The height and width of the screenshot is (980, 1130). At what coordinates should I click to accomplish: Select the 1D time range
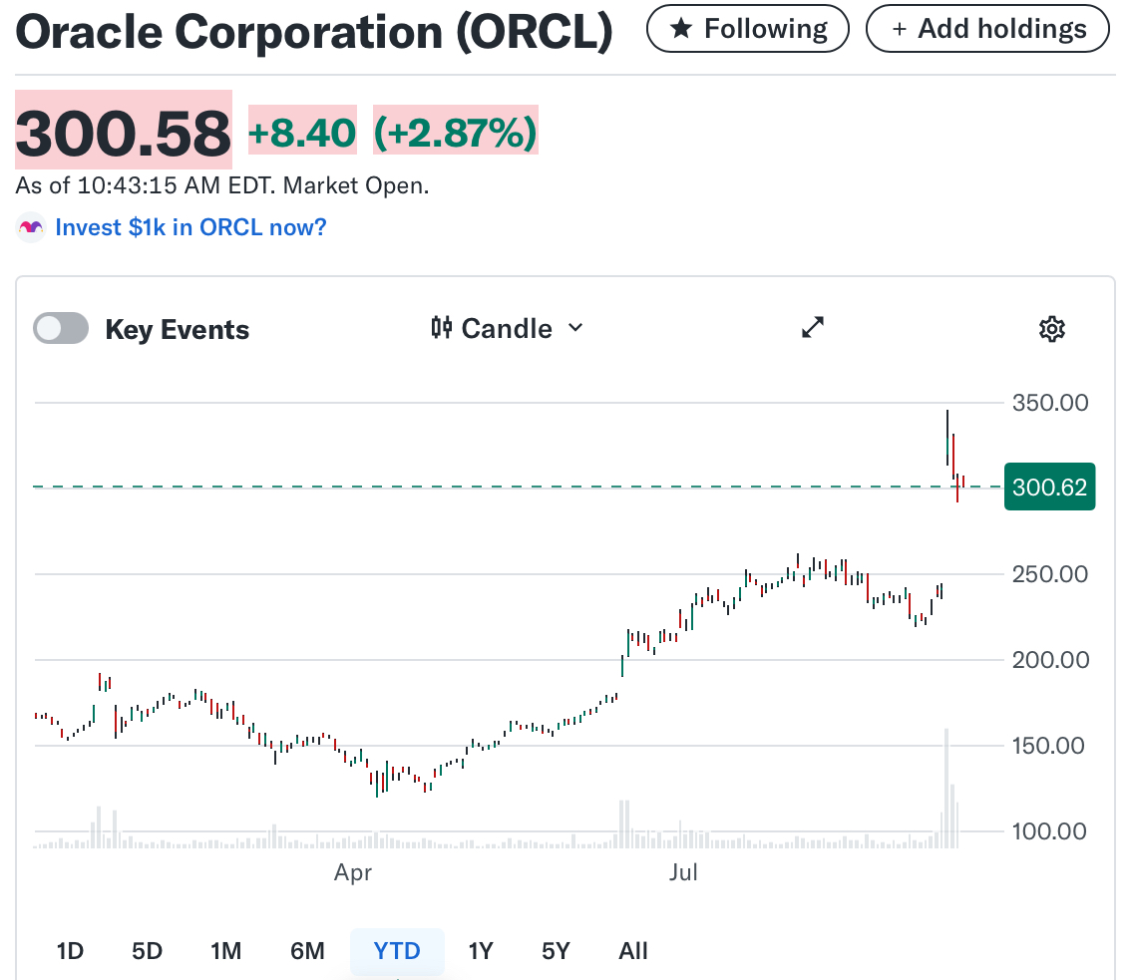tap(70, 951)
